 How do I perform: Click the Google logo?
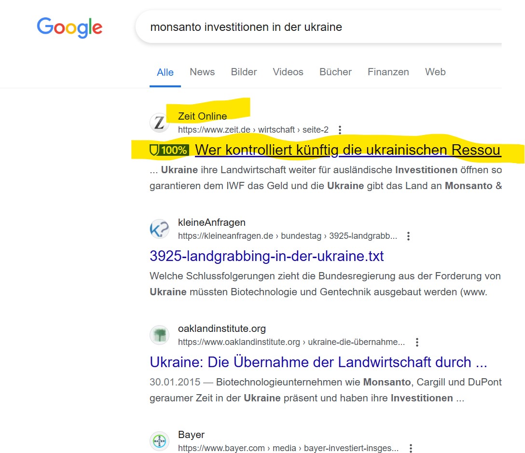[x=69, y=27]
